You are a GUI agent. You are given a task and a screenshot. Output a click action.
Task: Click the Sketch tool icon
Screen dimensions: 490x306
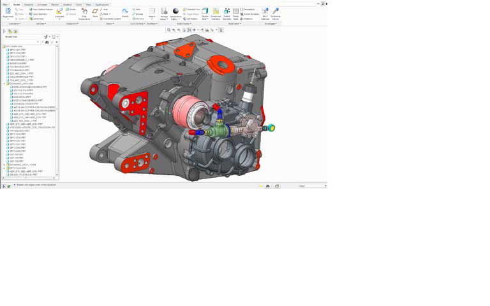(x=125, y=12)
